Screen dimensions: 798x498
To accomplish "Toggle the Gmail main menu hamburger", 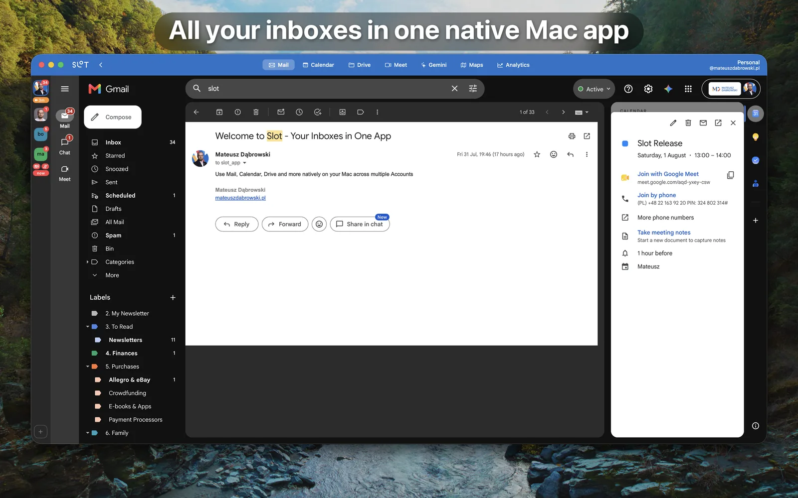I will (65, 89).
